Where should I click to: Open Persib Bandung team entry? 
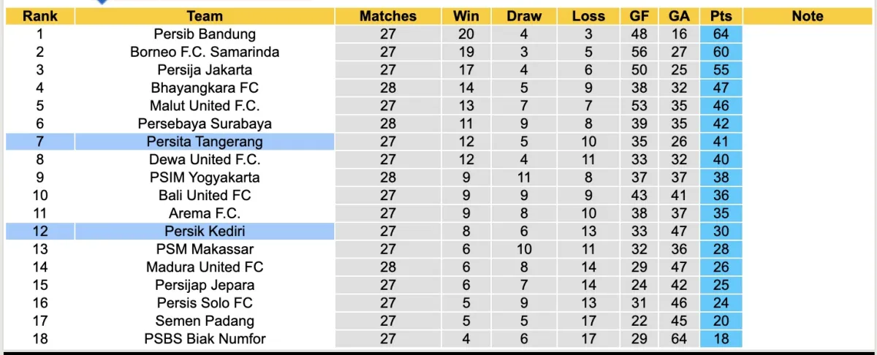click(205, 34)
